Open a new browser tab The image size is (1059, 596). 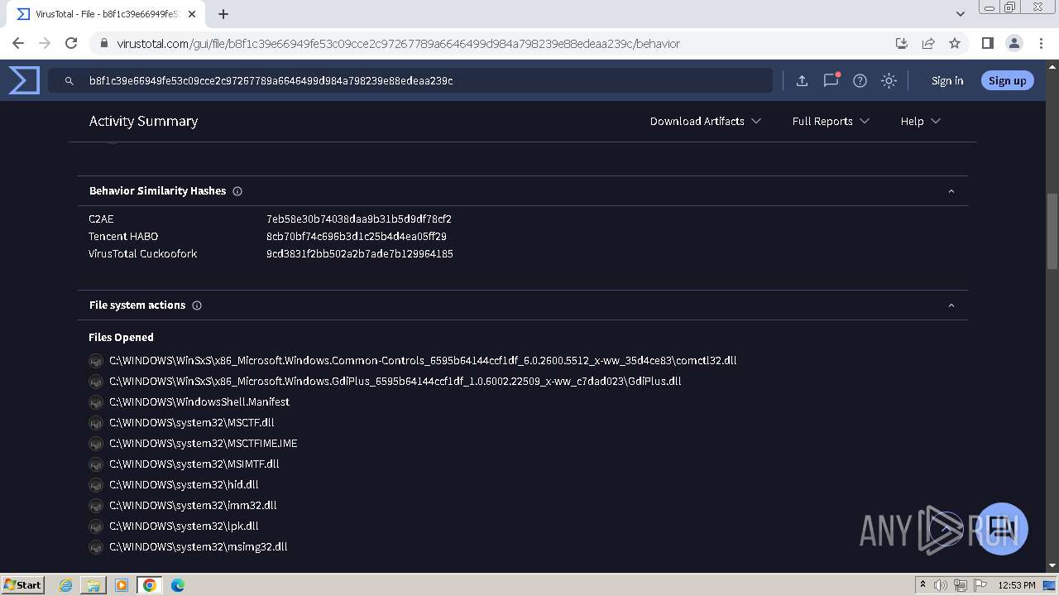click(x=223, y=14)
